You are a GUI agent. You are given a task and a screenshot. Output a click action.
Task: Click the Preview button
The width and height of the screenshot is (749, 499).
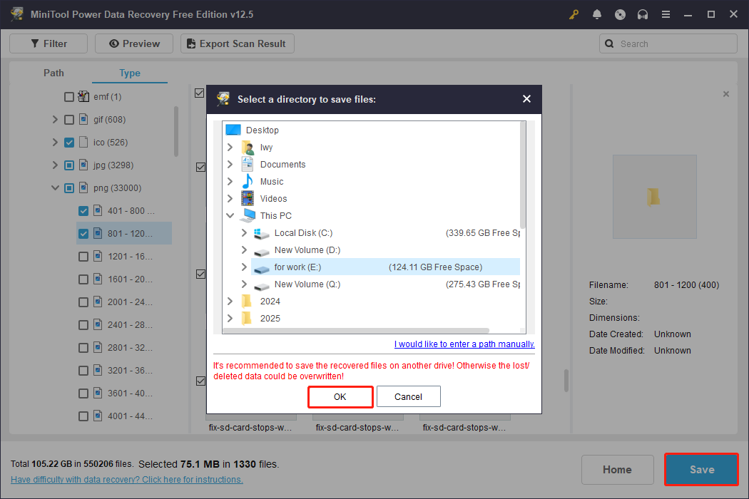tap(134, 43)
